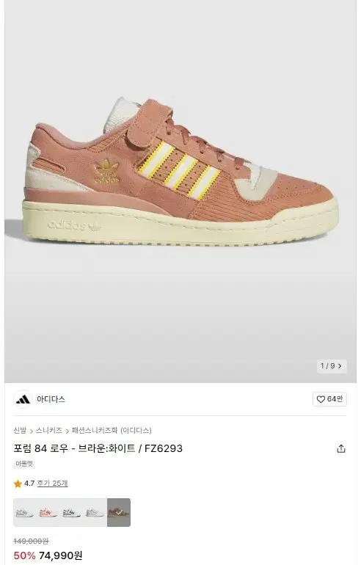Click the product title 포럼 84 로우
This screenshot has height=565, width=361.
pyautogui.click(x=40, y=448)
